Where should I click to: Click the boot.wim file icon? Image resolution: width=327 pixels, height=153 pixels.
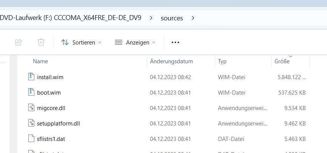[x=31, y=92]
